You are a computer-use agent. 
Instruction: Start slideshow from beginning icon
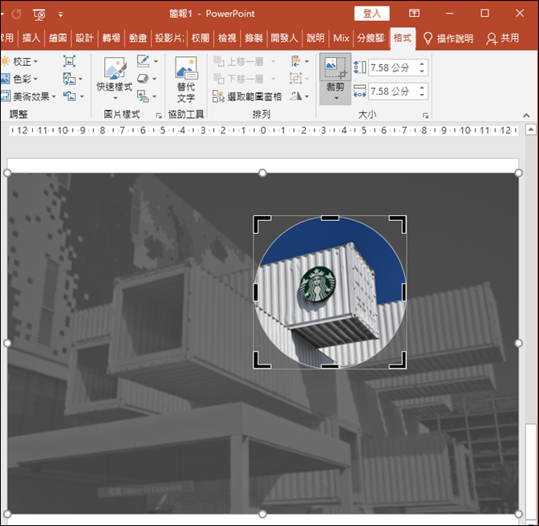pos(39,14)
